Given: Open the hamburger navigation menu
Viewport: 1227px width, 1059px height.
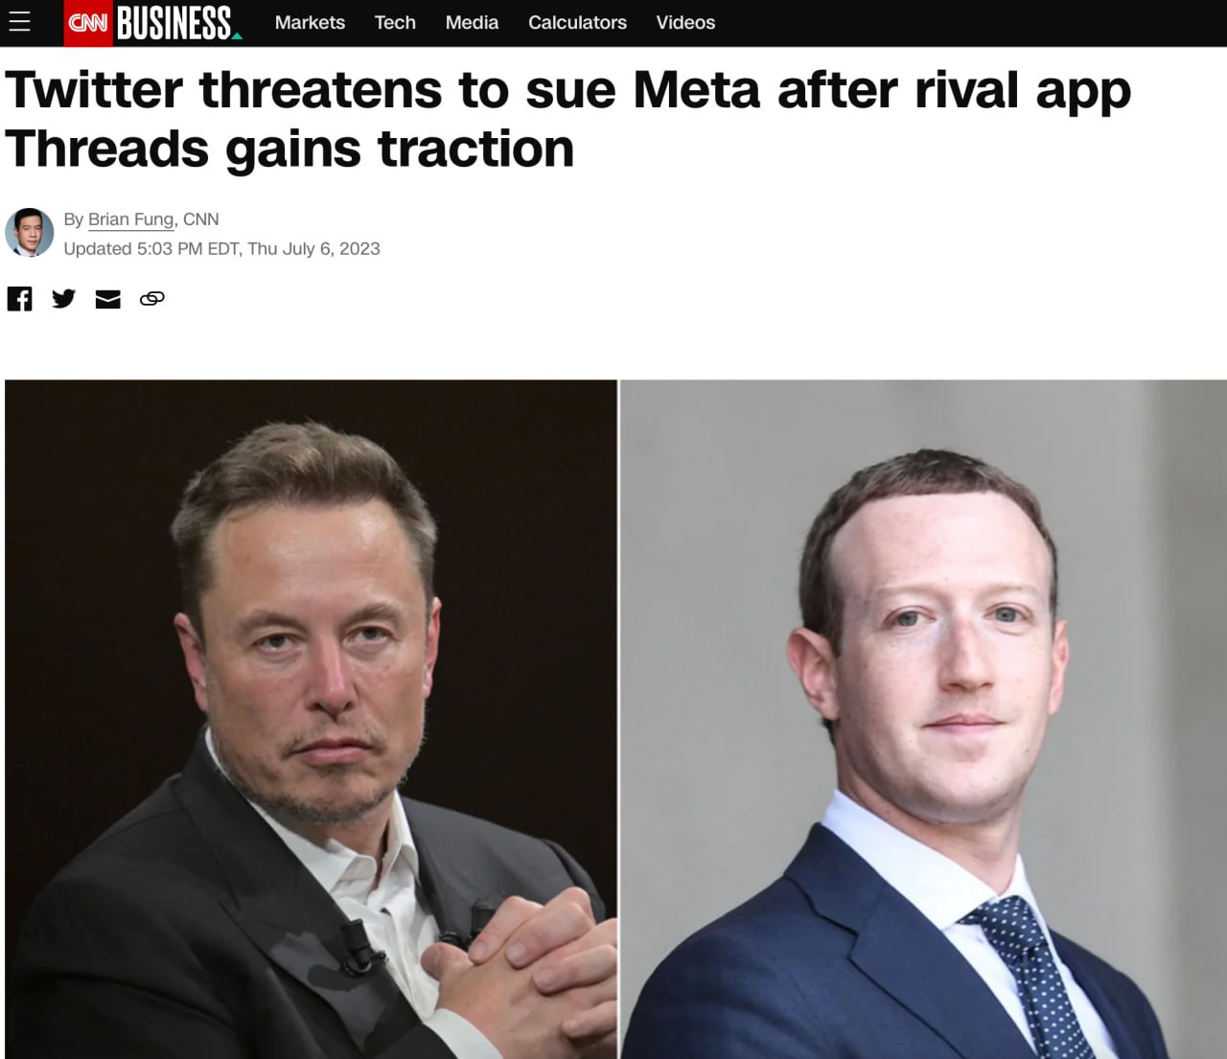Looking at the screenshot, I should point(19,22).
